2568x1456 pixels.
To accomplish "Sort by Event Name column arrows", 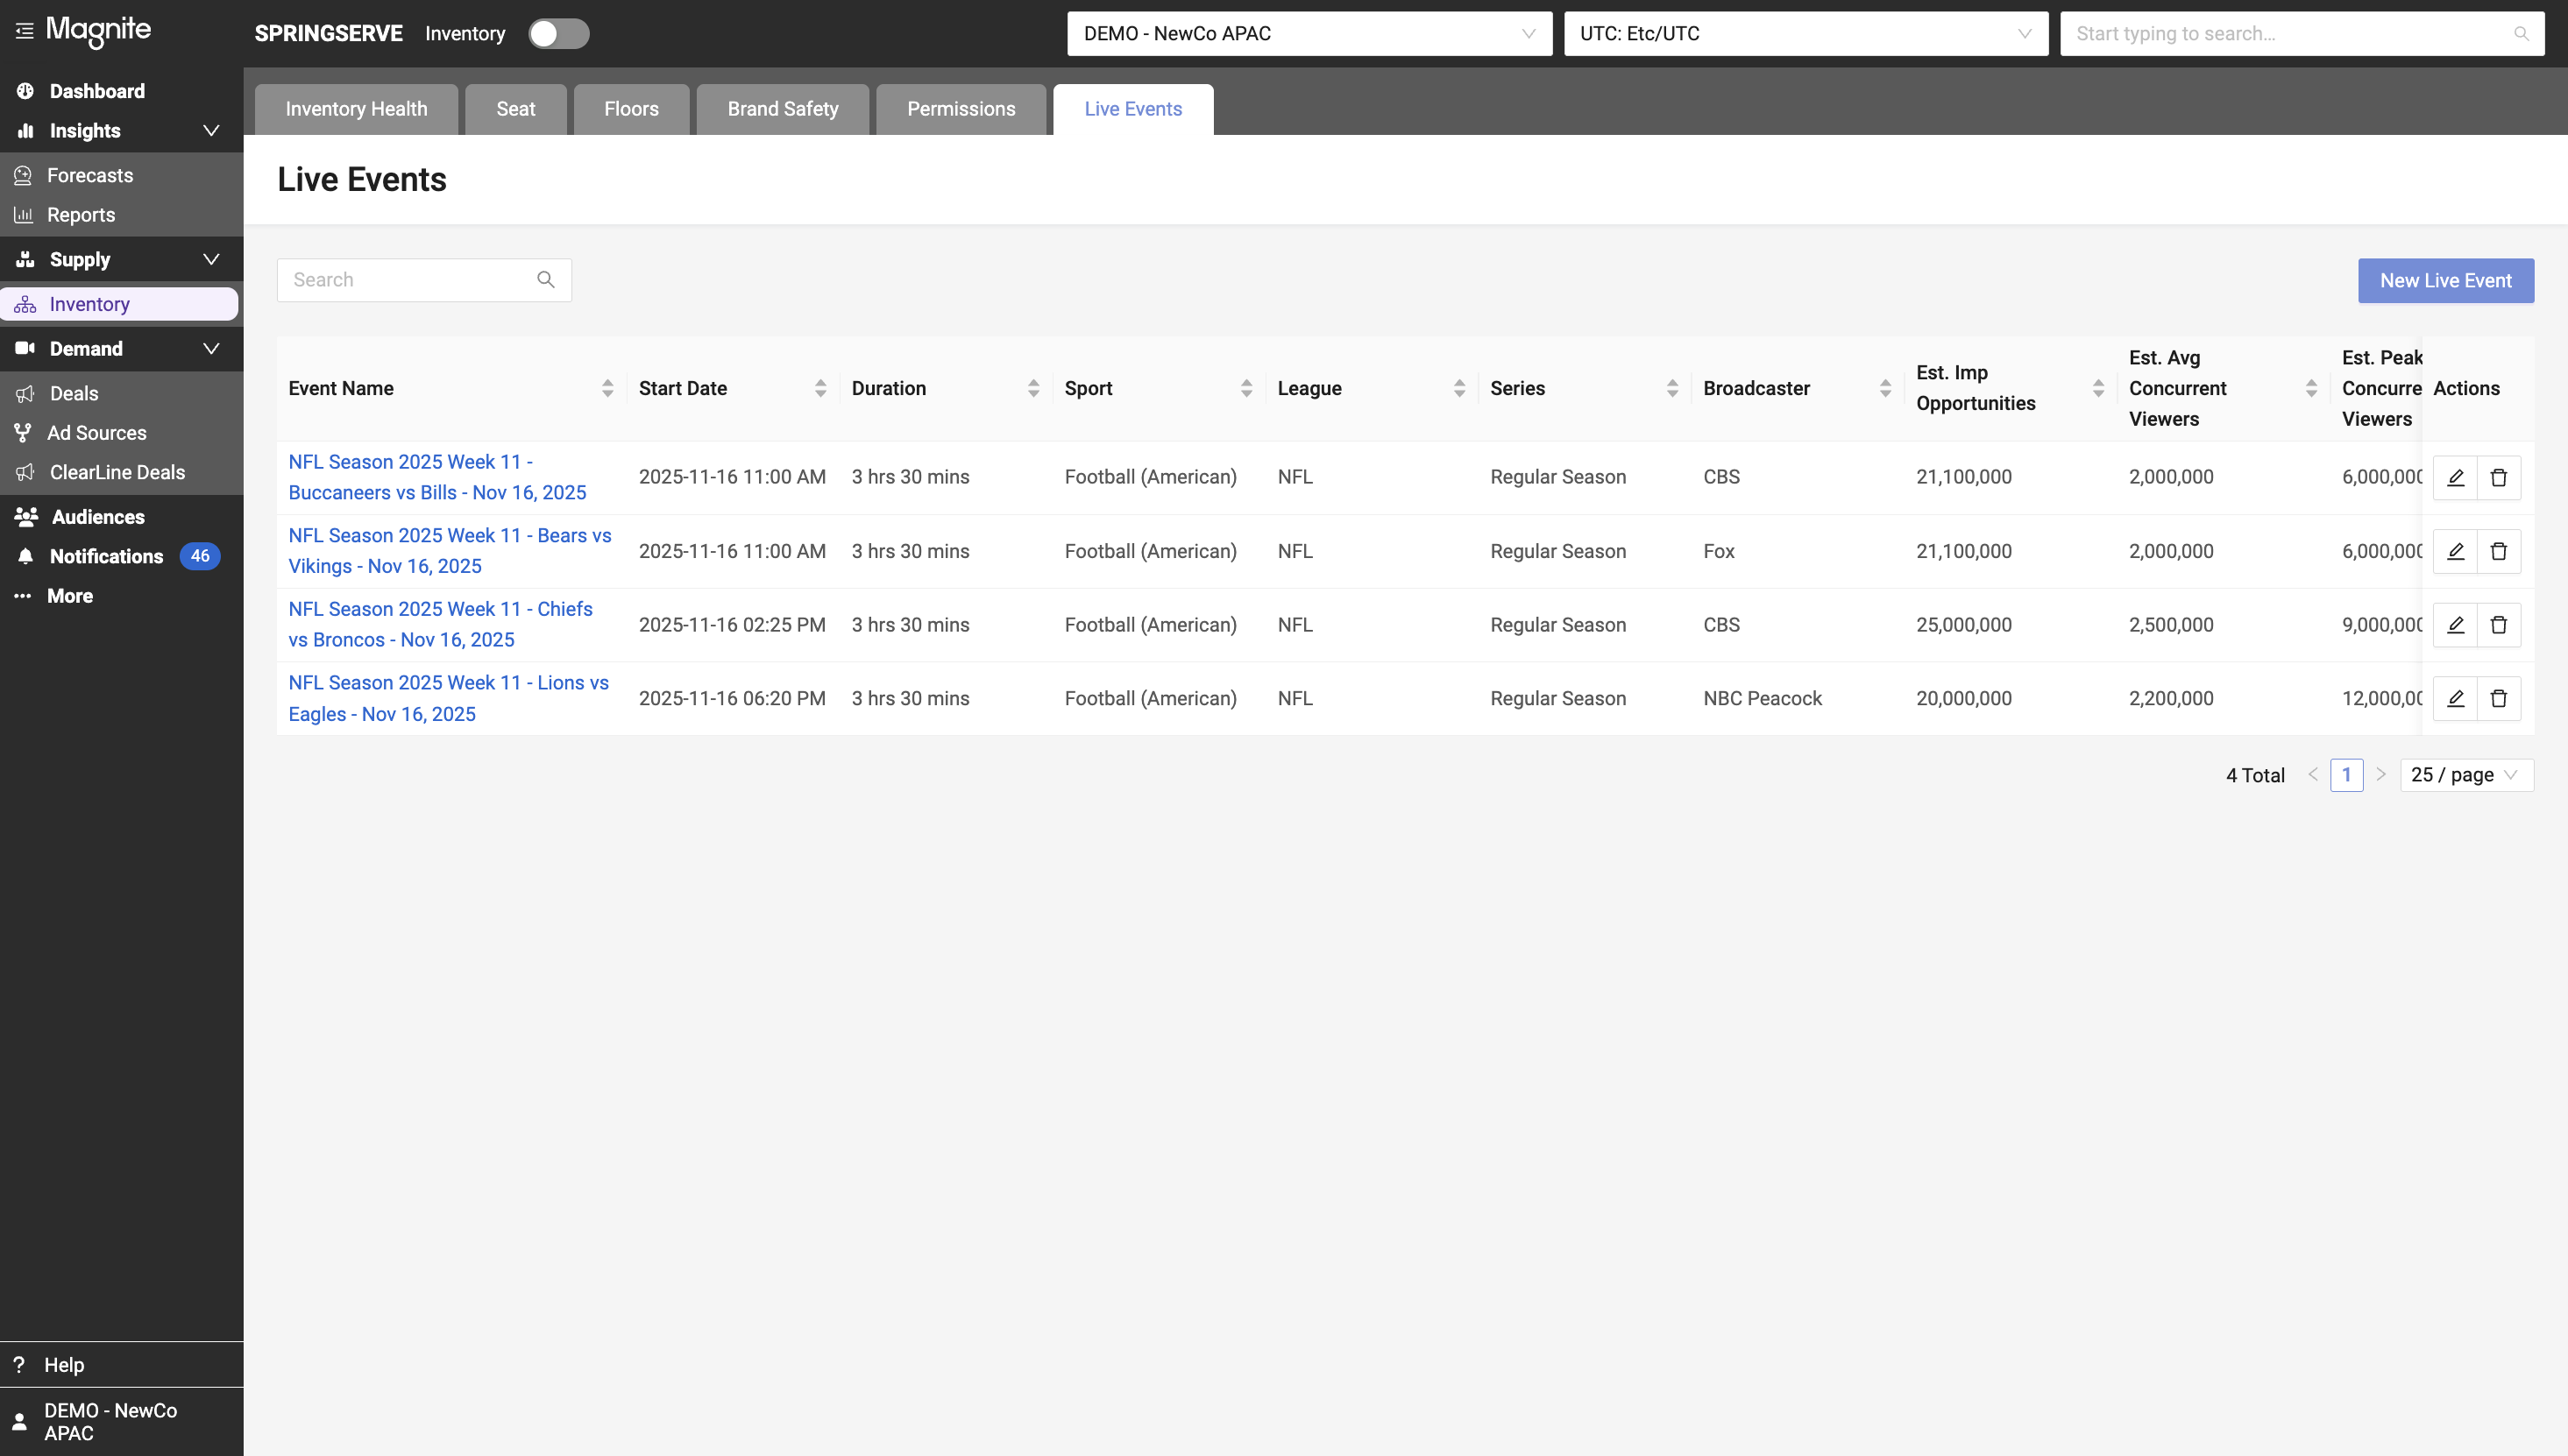I will click(607, 388).
